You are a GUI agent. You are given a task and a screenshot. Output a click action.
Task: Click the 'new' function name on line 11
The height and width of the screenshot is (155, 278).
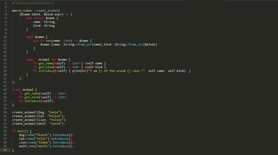(x=48, y=41)
